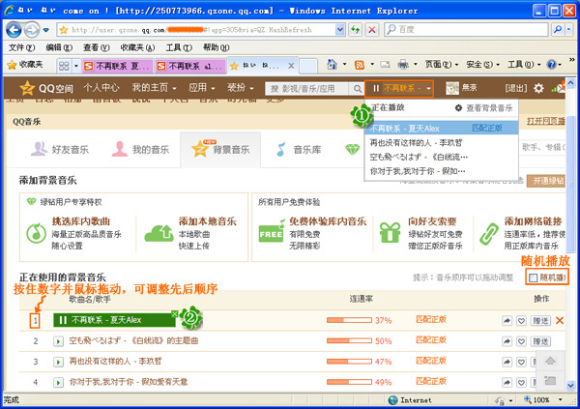The height and width of the screenshot is (409, 580).
Task: Click the 挑选库内歌曲 green music note icon
Action: [37, 233]
